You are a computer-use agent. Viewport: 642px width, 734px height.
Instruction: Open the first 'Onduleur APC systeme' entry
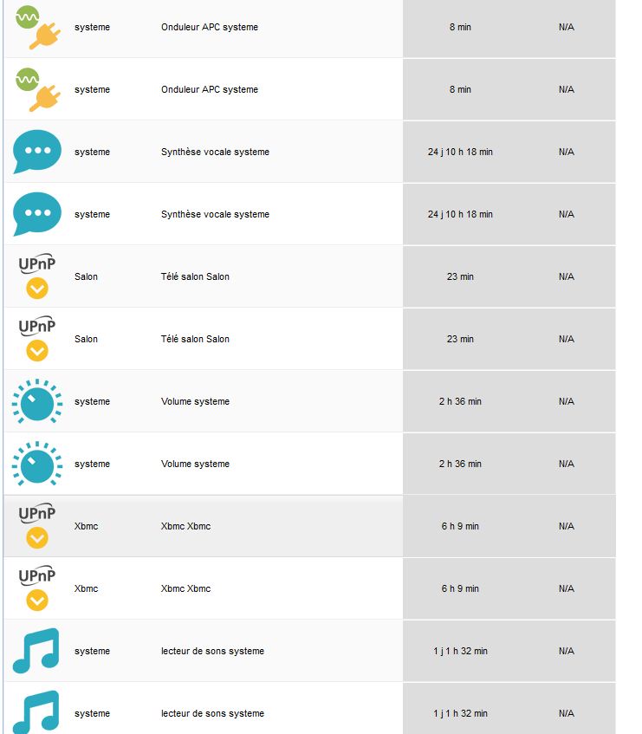[210, 27]
